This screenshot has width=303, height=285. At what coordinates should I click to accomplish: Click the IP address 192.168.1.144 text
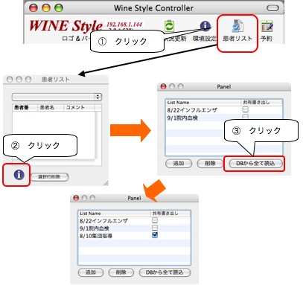[x=124, y=25]
